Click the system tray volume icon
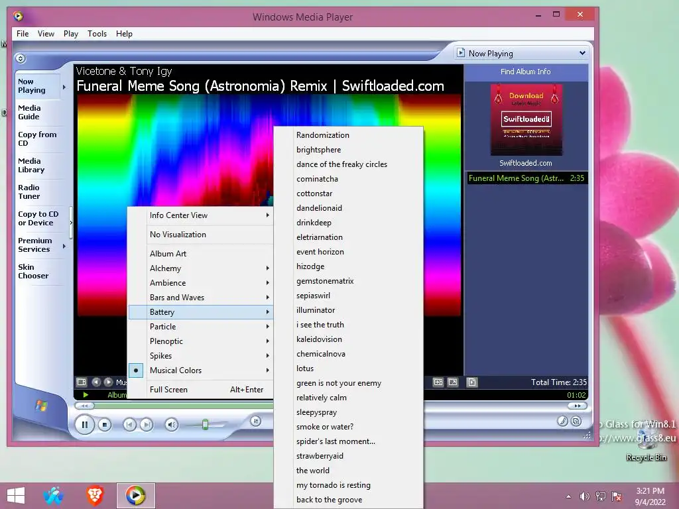 pyautogui.click(x=585, y=496)
